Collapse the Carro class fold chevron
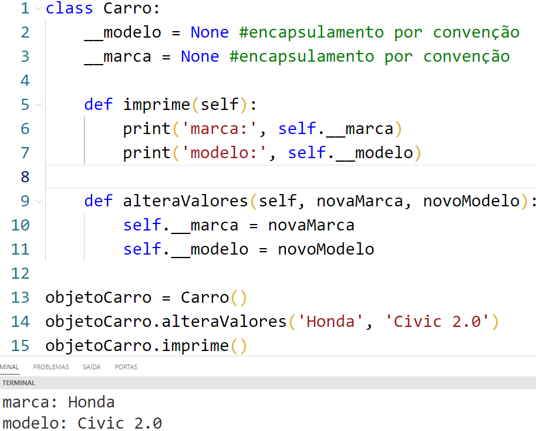Image resolution: width=536 pixels, height=431 pixels. (x=39, y=9)
